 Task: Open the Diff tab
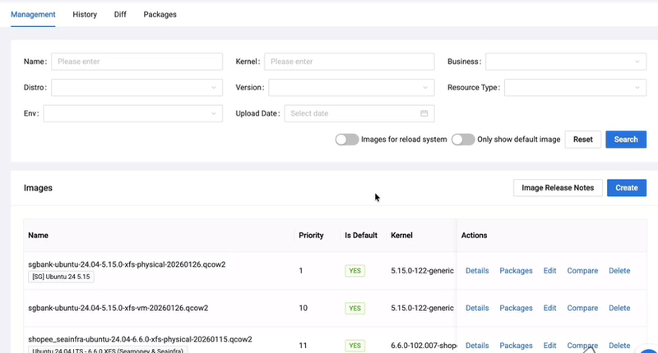click(x=120, y=14)
